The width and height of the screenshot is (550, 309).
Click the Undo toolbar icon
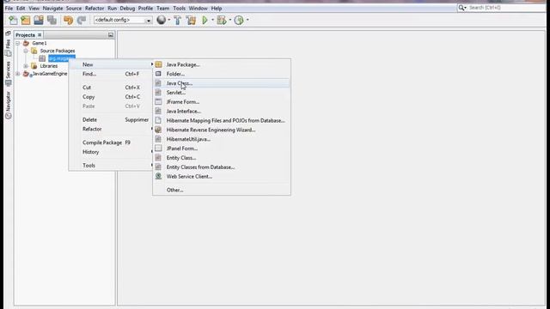[69, 20]
